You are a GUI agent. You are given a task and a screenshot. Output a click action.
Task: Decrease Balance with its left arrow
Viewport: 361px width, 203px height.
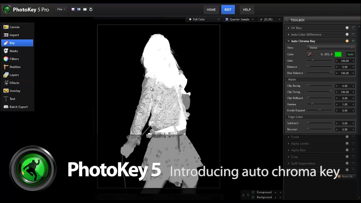(x=336, y=67)
